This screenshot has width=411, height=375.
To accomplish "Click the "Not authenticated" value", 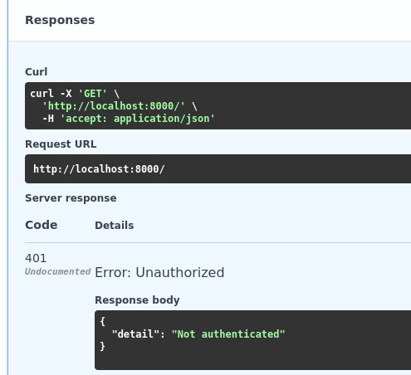I will click(228, 334).
